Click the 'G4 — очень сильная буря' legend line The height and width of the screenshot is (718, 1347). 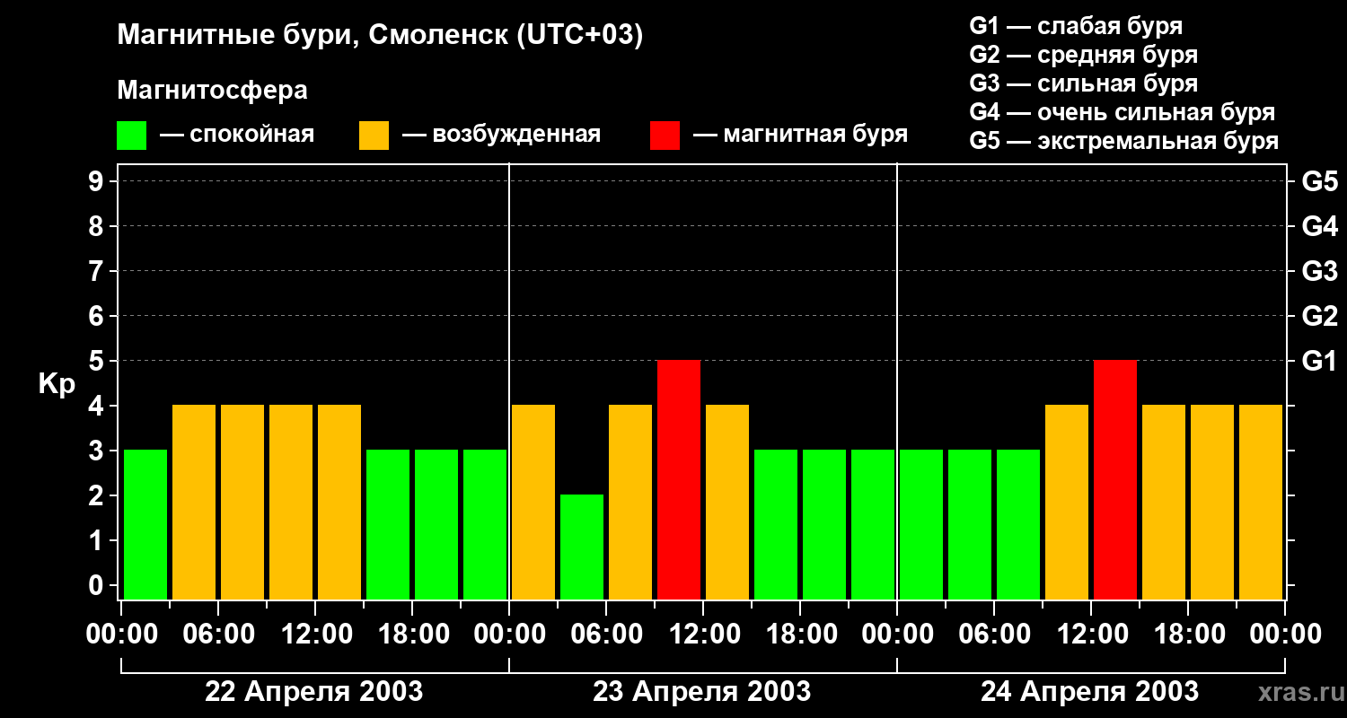[x=1122, y=112]
